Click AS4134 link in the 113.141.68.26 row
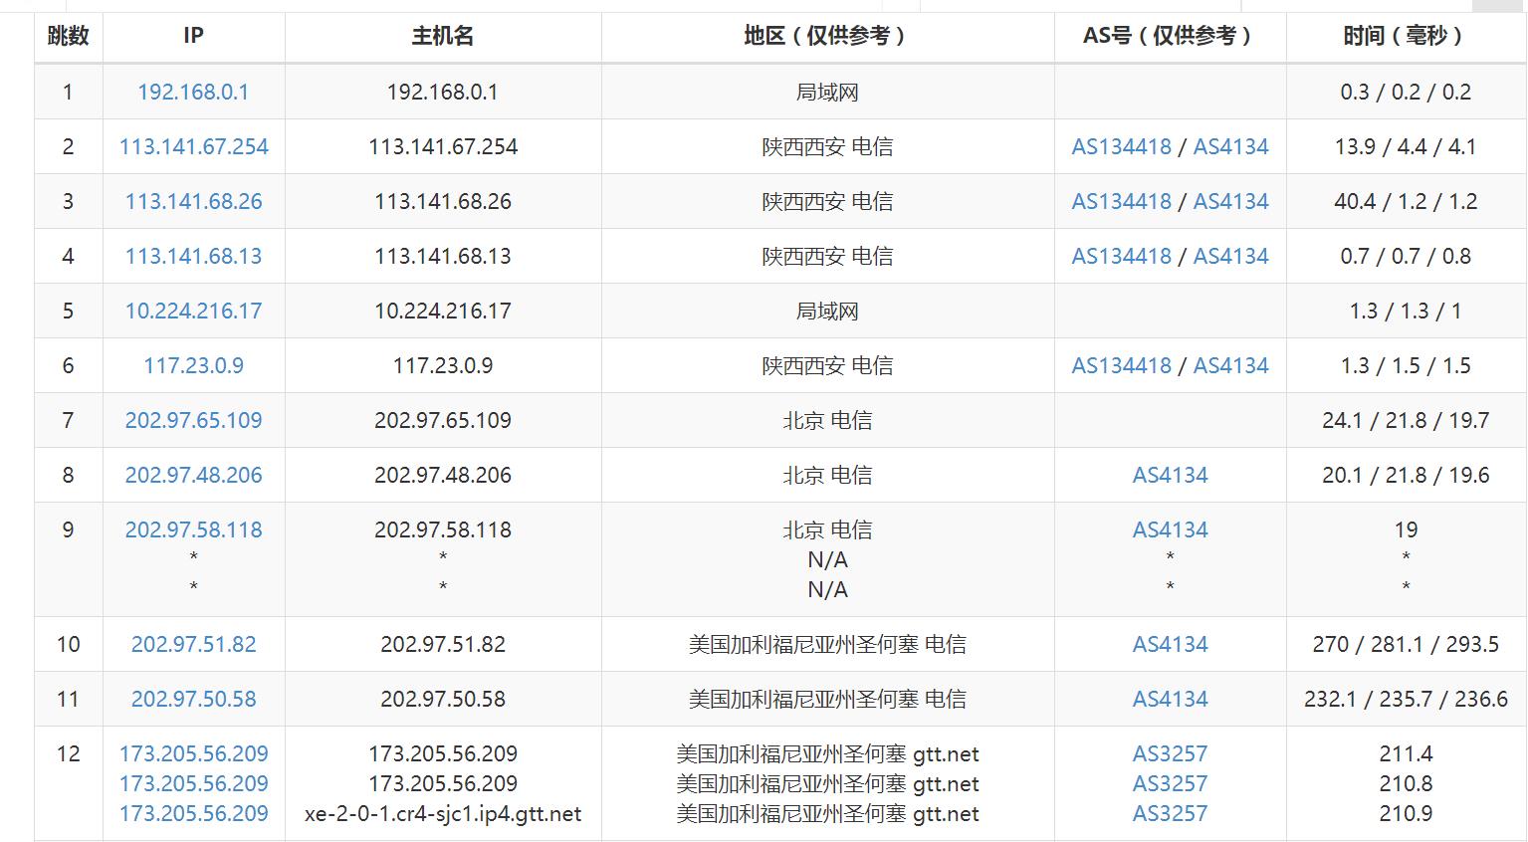 click(x=1230, y=201)
